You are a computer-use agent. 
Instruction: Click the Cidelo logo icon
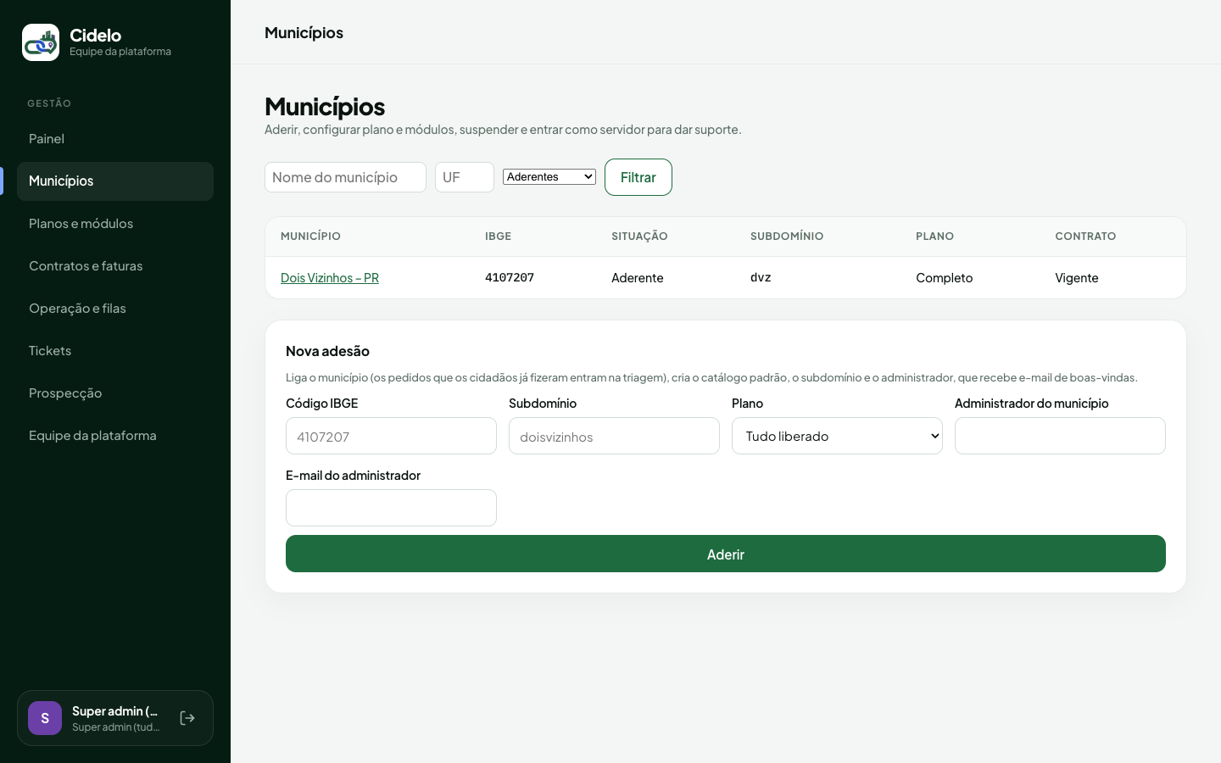click(41, 42)
